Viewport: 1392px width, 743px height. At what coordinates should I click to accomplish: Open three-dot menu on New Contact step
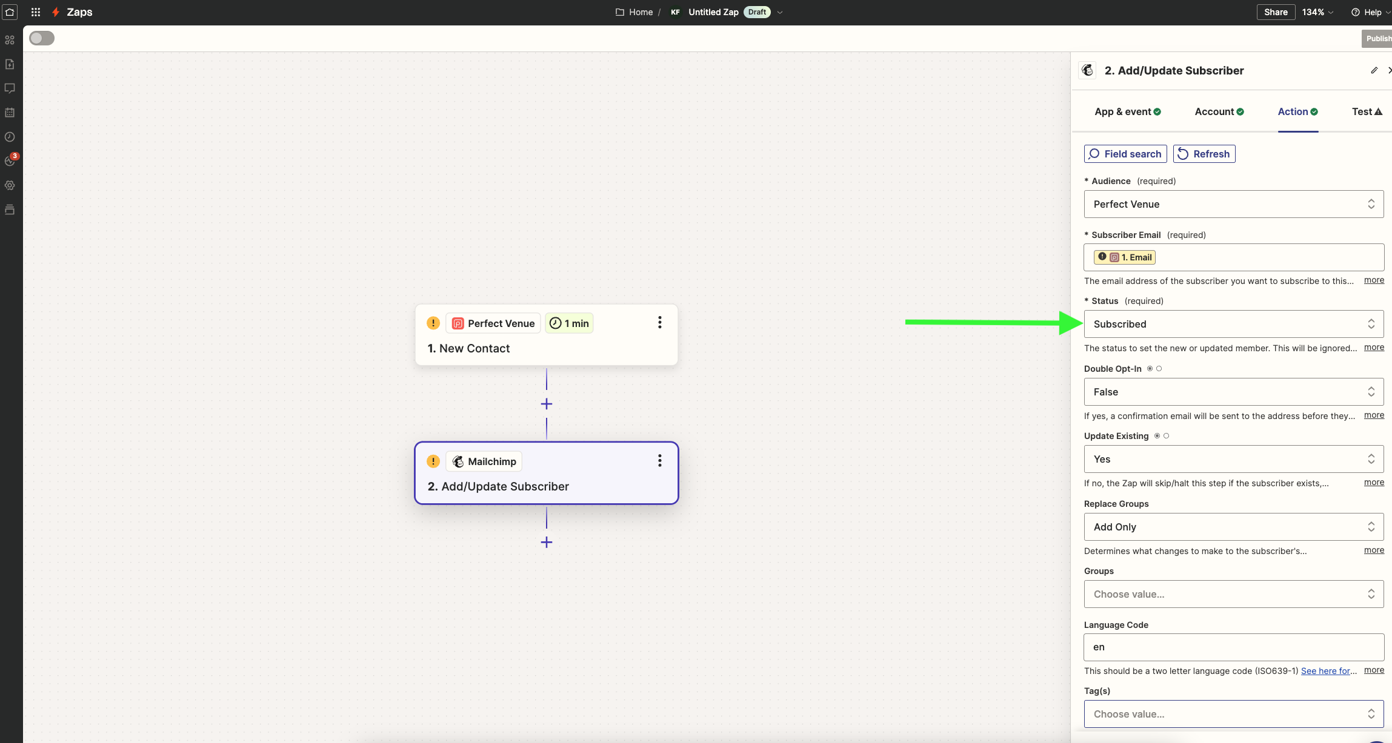(660, 323)
